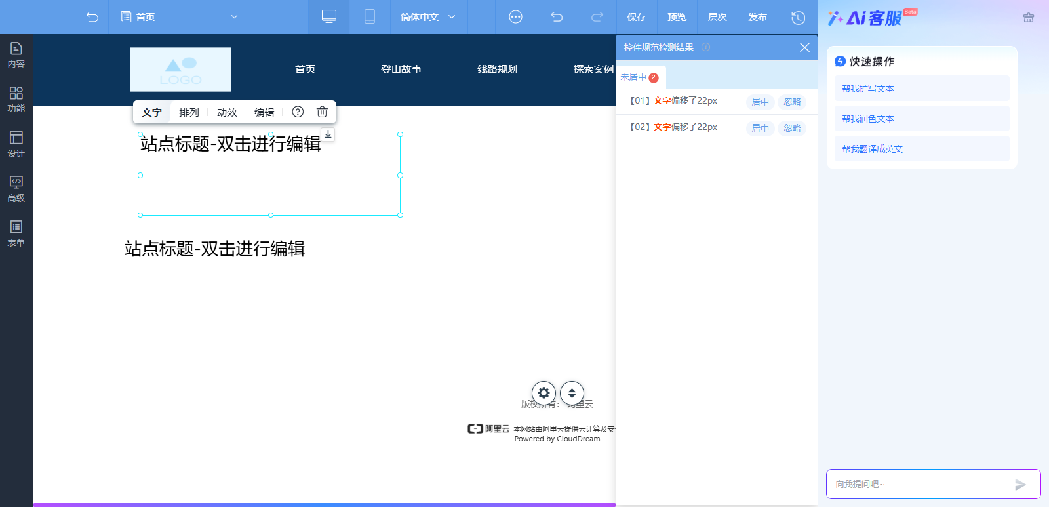Click the more options ellipsis icon

coord(516,17)
